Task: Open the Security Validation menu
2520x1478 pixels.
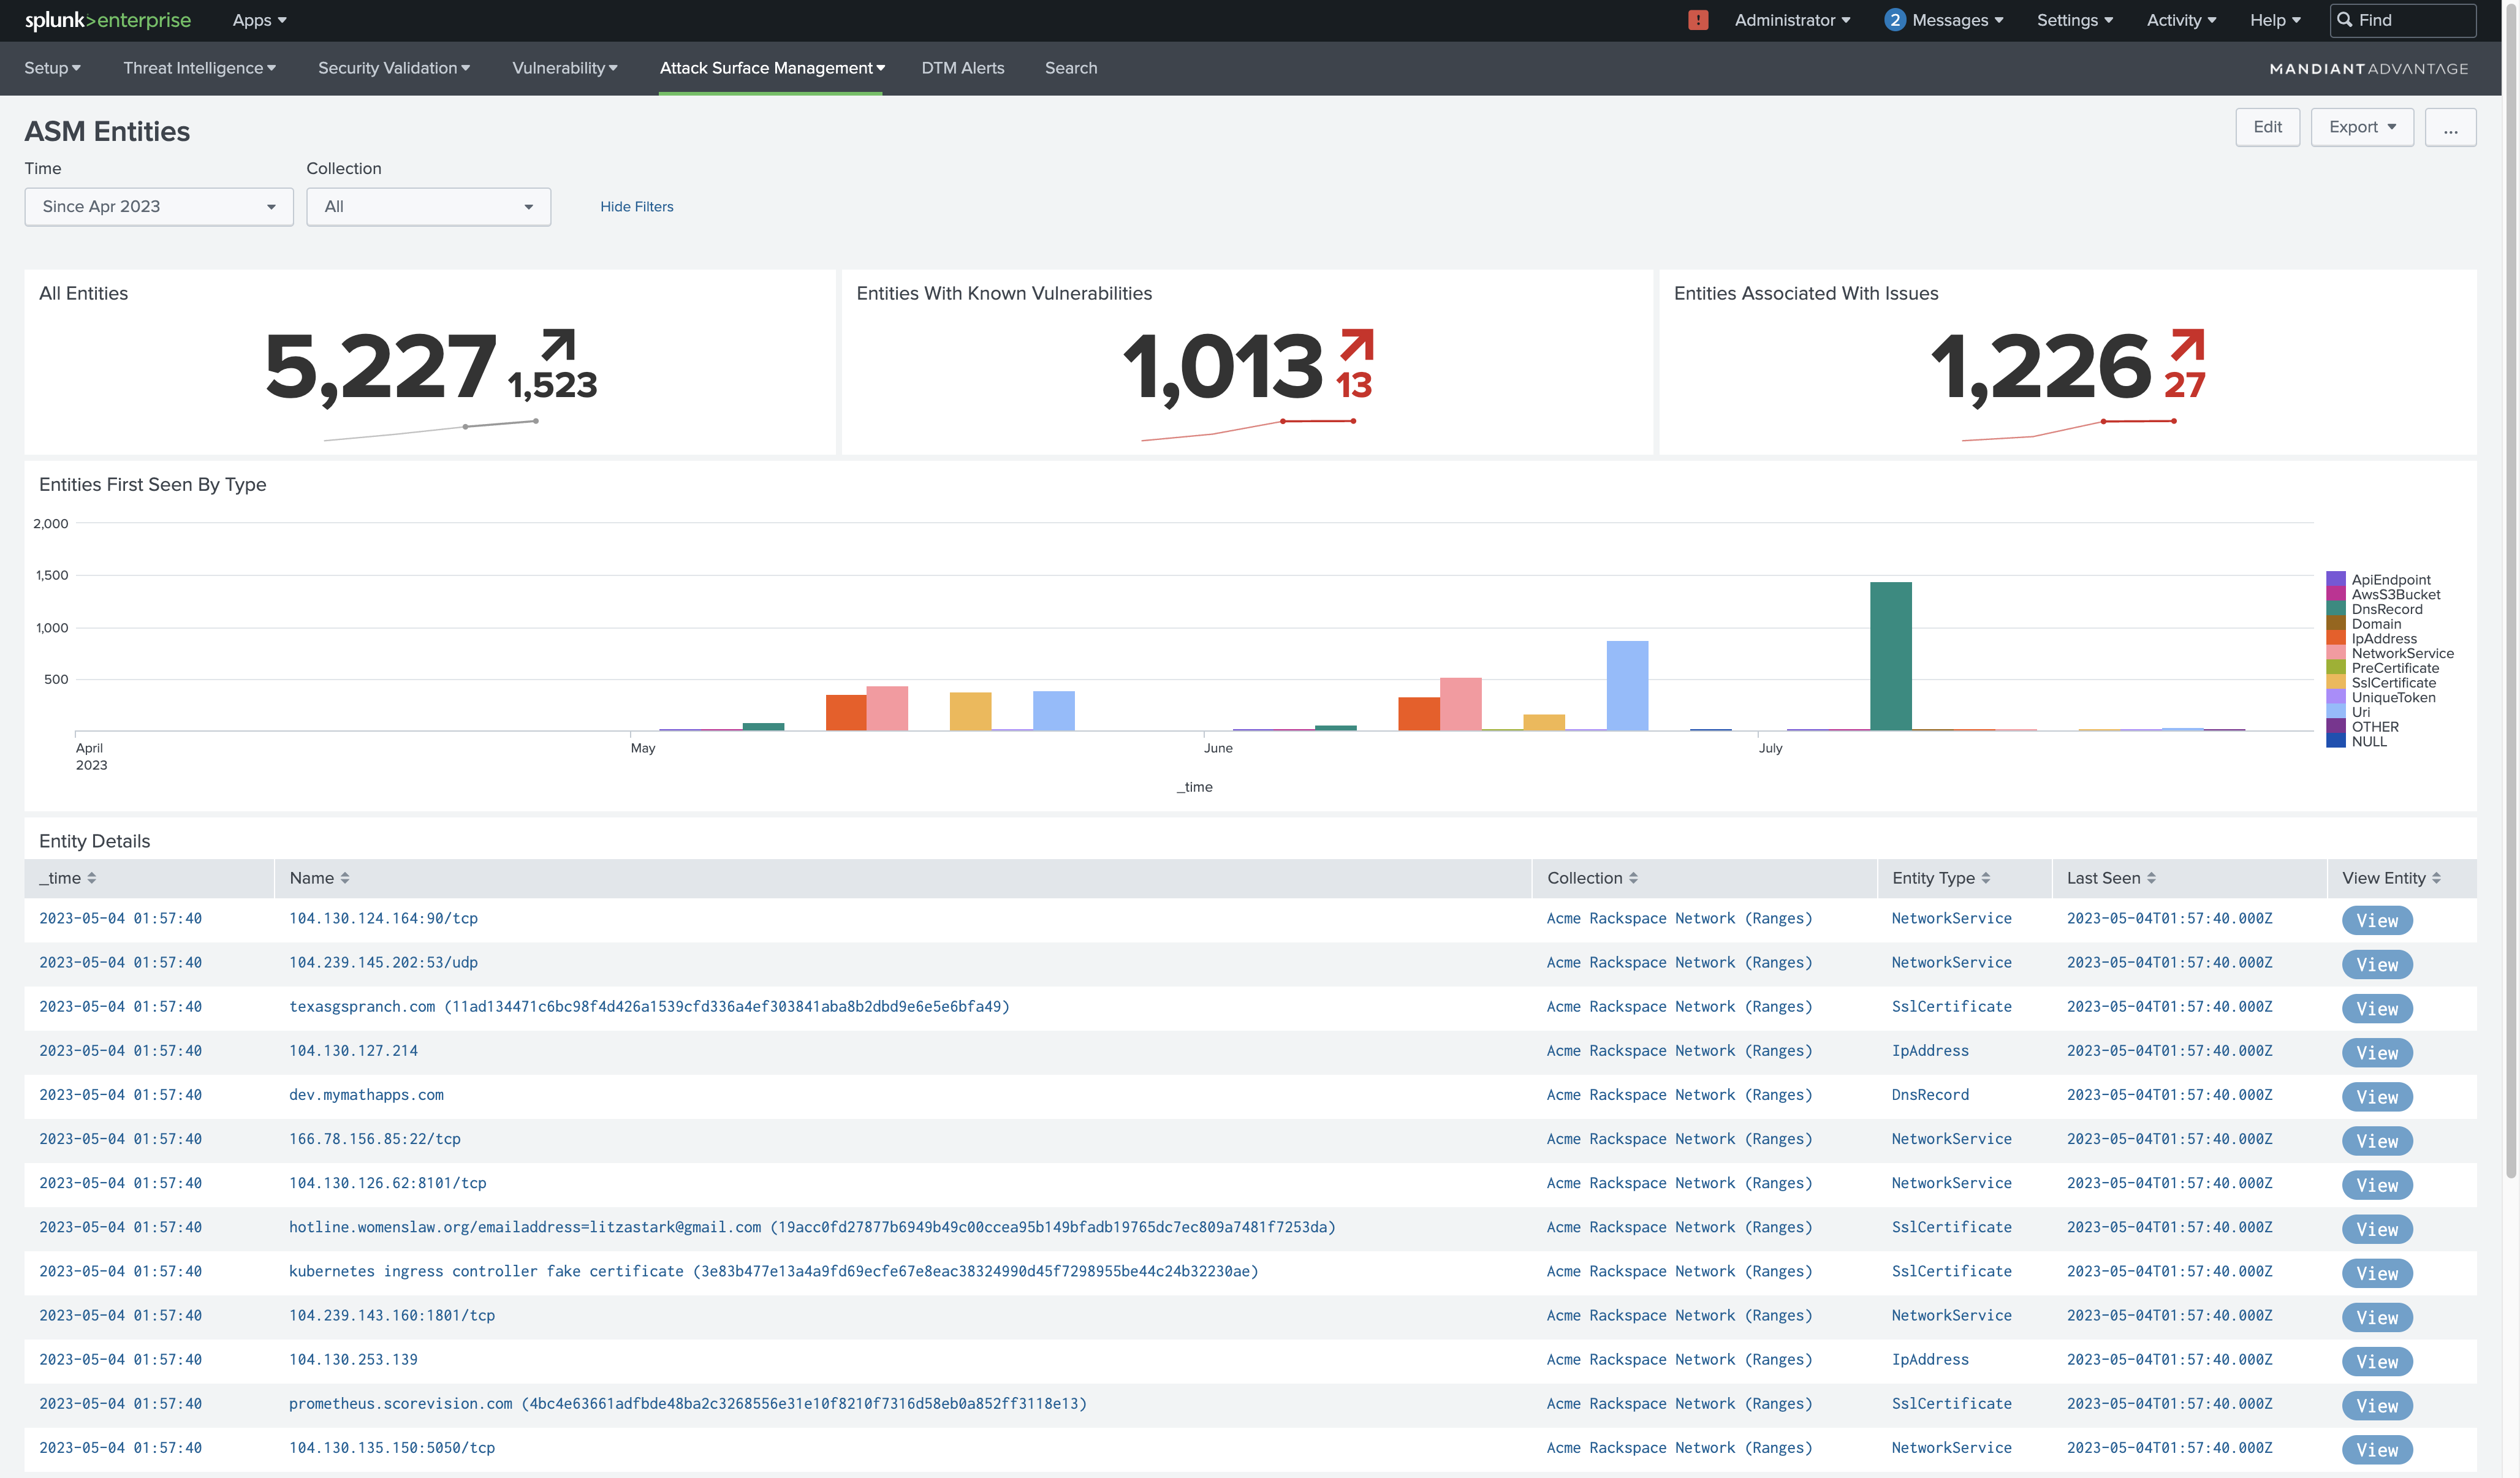Action: point(394,68)
